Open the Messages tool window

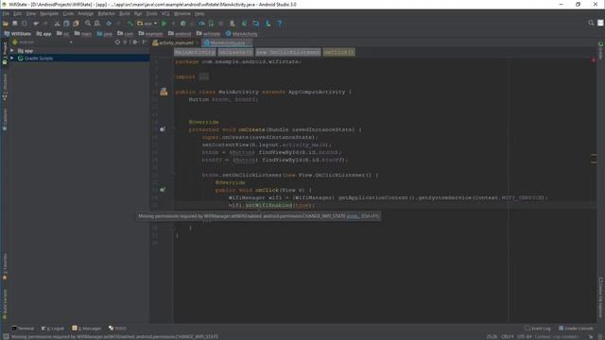click(x=86, y=329)
